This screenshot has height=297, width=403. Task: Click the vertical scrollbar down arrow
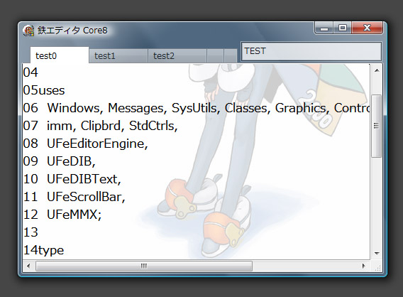pyautogui.click(x=377, y=253)
